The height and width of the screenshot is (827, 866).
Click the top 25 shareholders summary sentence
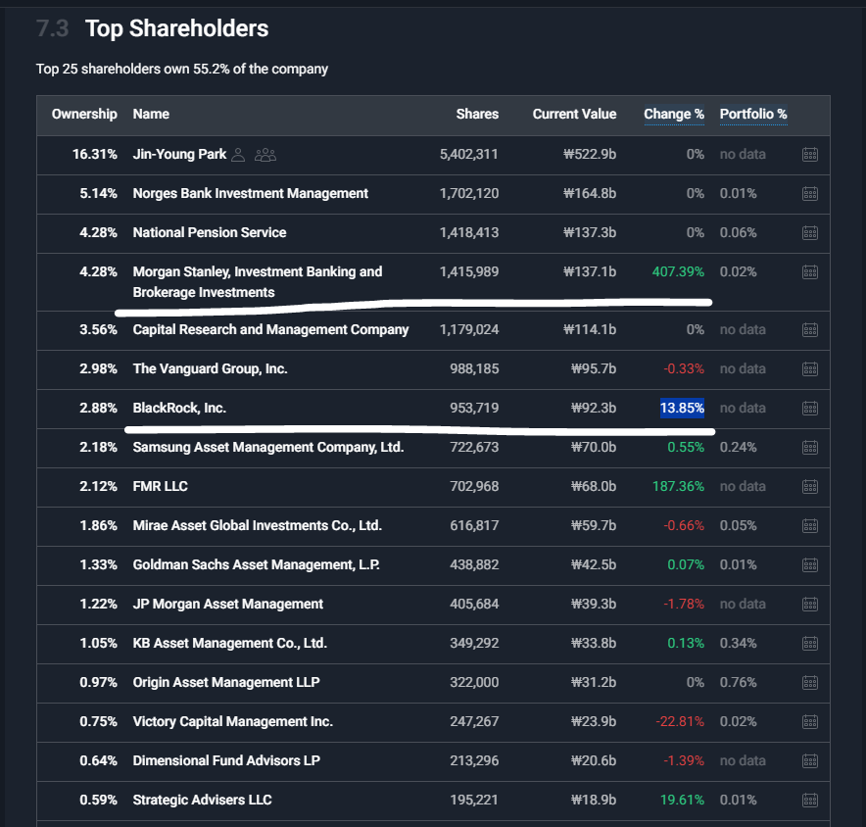181,69
